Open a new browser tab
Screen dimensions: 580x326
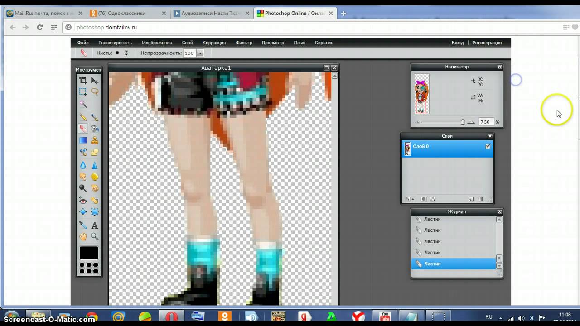coord(343,14)
